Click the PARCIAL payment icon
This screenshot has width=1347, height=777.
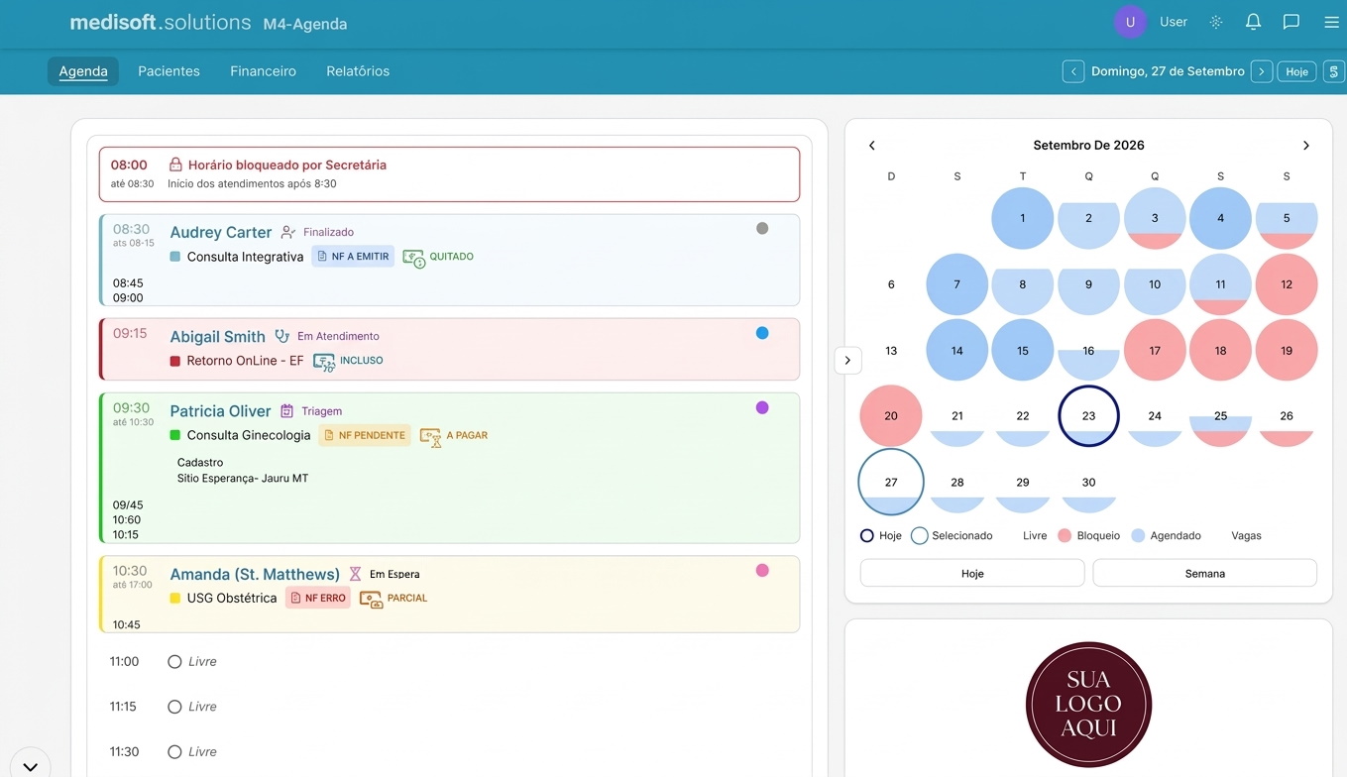[371, 599]
